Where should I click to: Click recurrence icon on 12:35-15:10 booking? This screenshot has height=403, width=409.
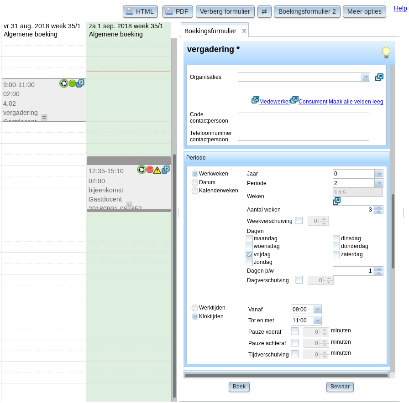coord(142,170)
